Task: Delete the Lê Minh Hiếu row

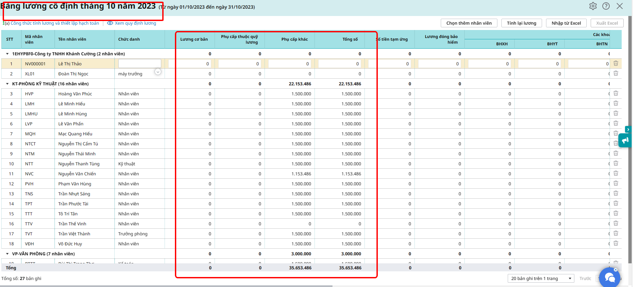Action: click(x=616, y=103)
